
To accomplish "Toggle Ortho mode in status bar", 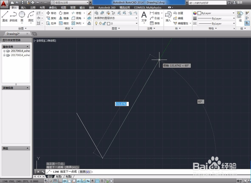I will click(x=60, y=181).
